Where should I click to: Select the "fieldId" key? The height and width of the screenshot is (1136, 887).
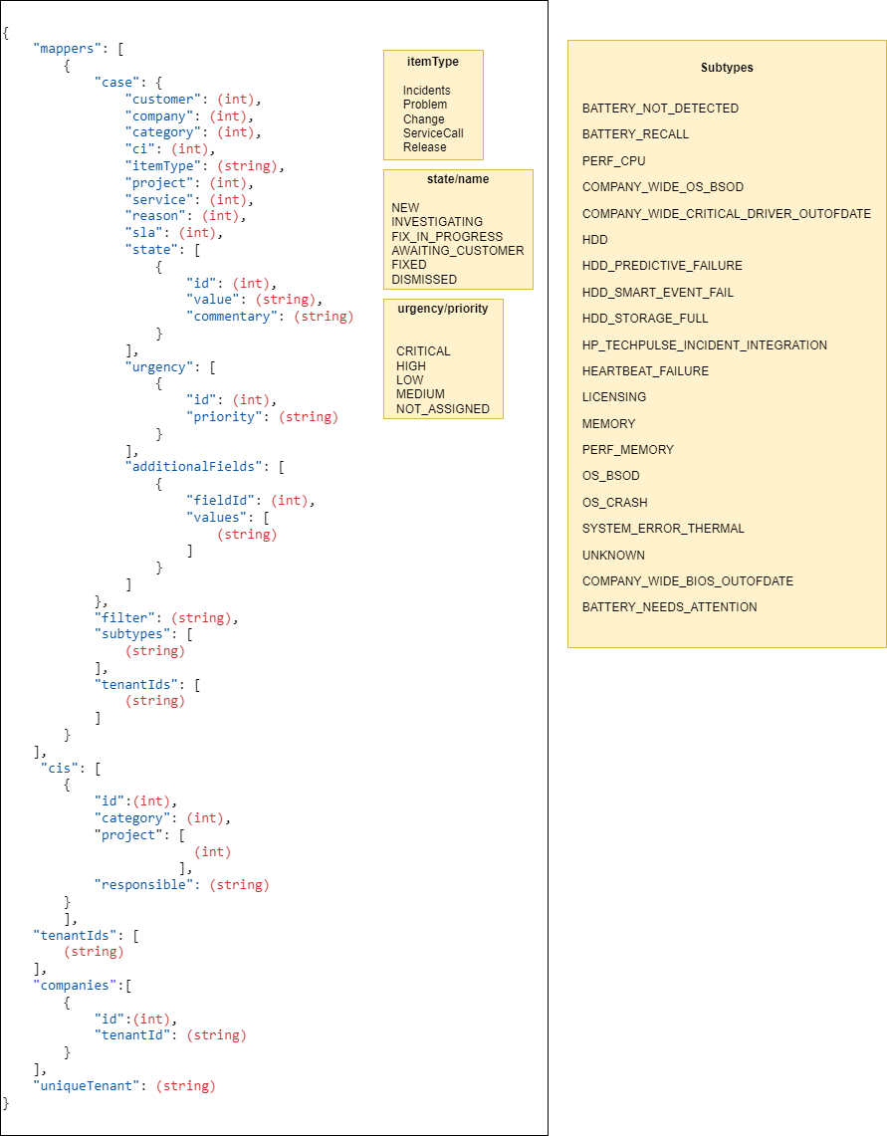tap(220, 501)
